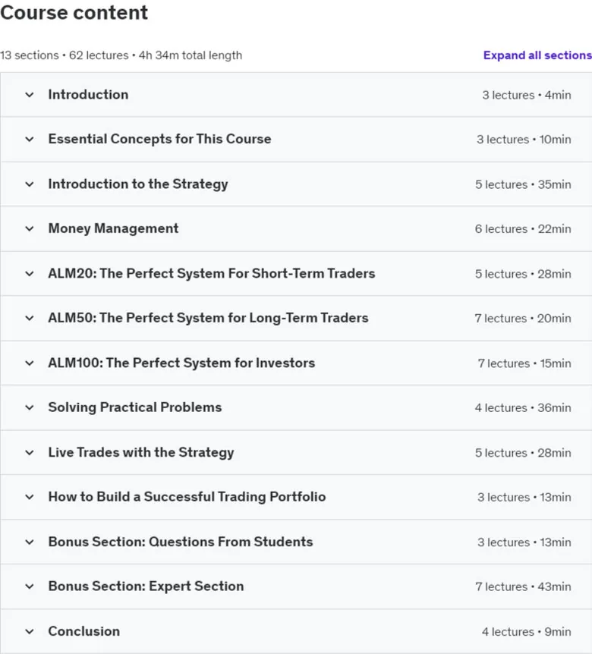Click '7 lectures • 15min' info text
Viewport: 592px width, 654px height.
click(x=524, y=363)
